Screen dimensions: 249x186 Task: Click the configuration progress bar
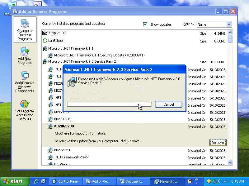[109, 104]
